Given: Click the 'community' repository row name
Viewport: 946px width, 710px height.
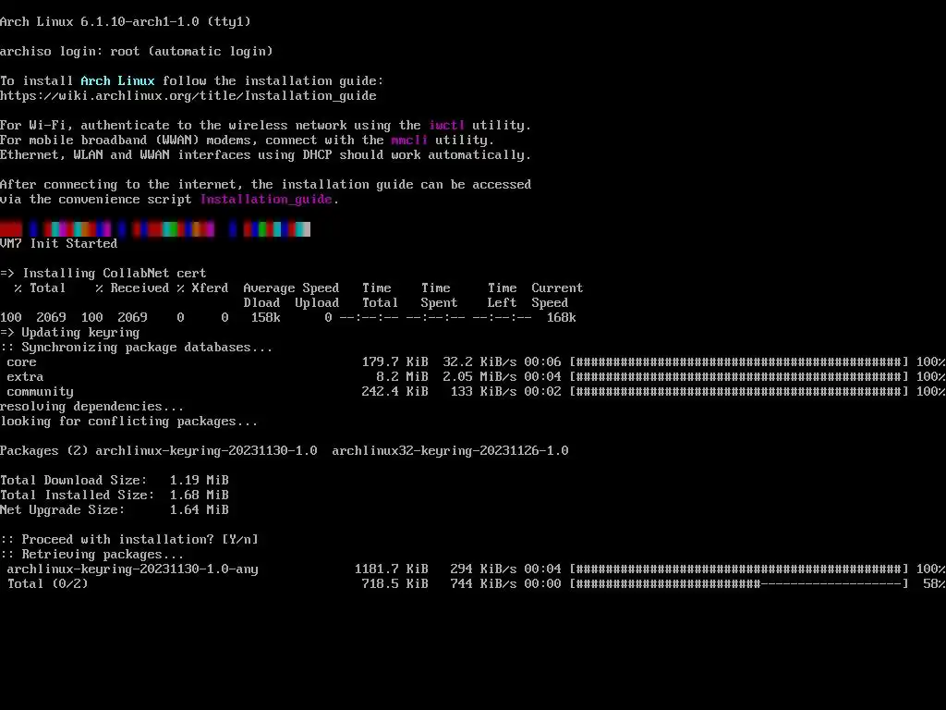Looking at the screenshot, I should [x=40, y=392].
